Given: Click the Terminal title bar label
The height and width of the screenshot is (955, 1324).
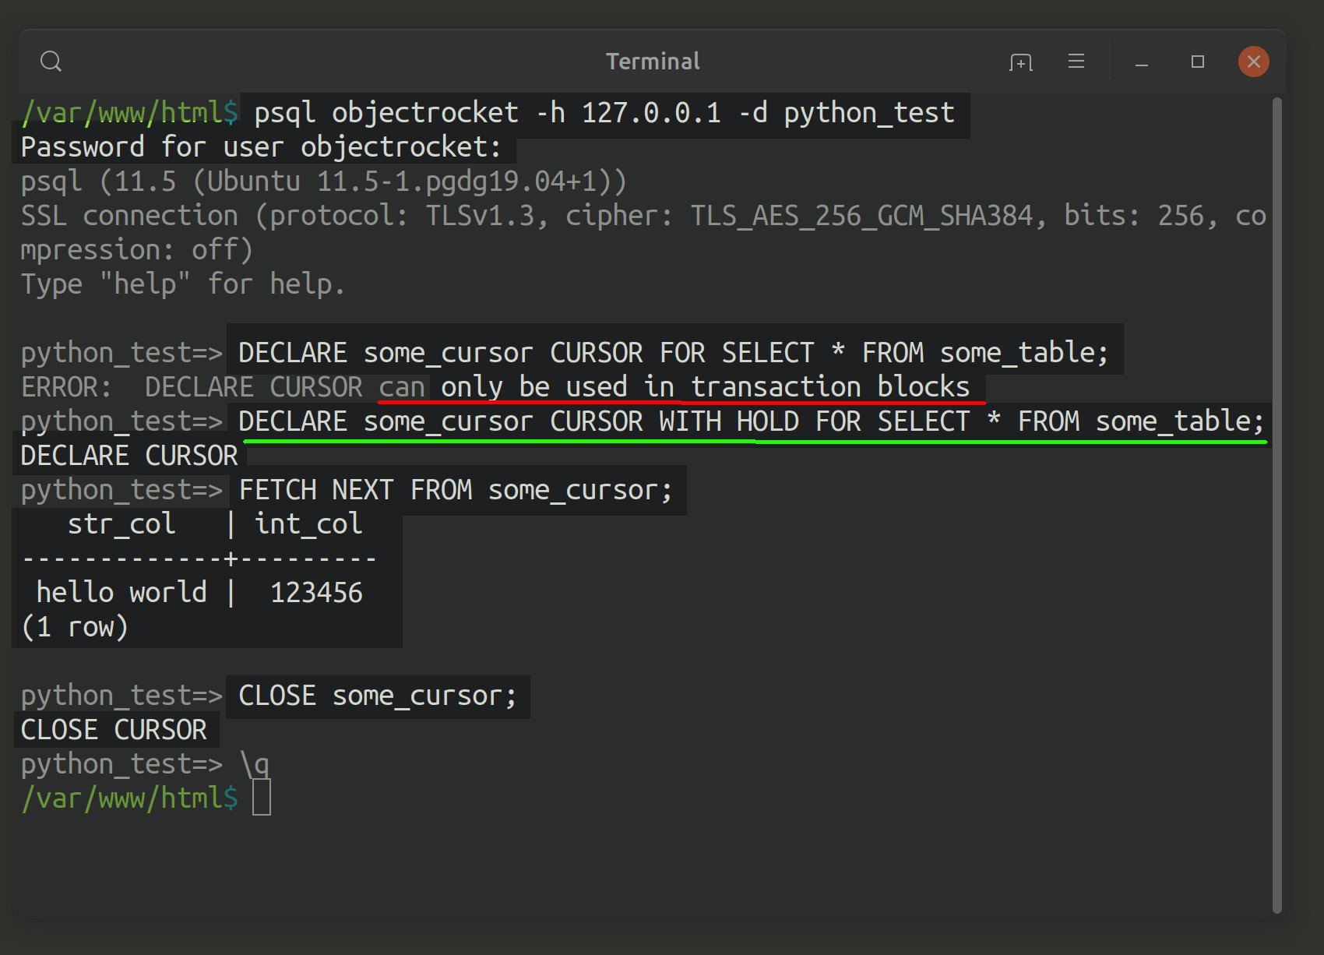Looking at the screenshot, I should pyautogui.click(x=653, y=61).
